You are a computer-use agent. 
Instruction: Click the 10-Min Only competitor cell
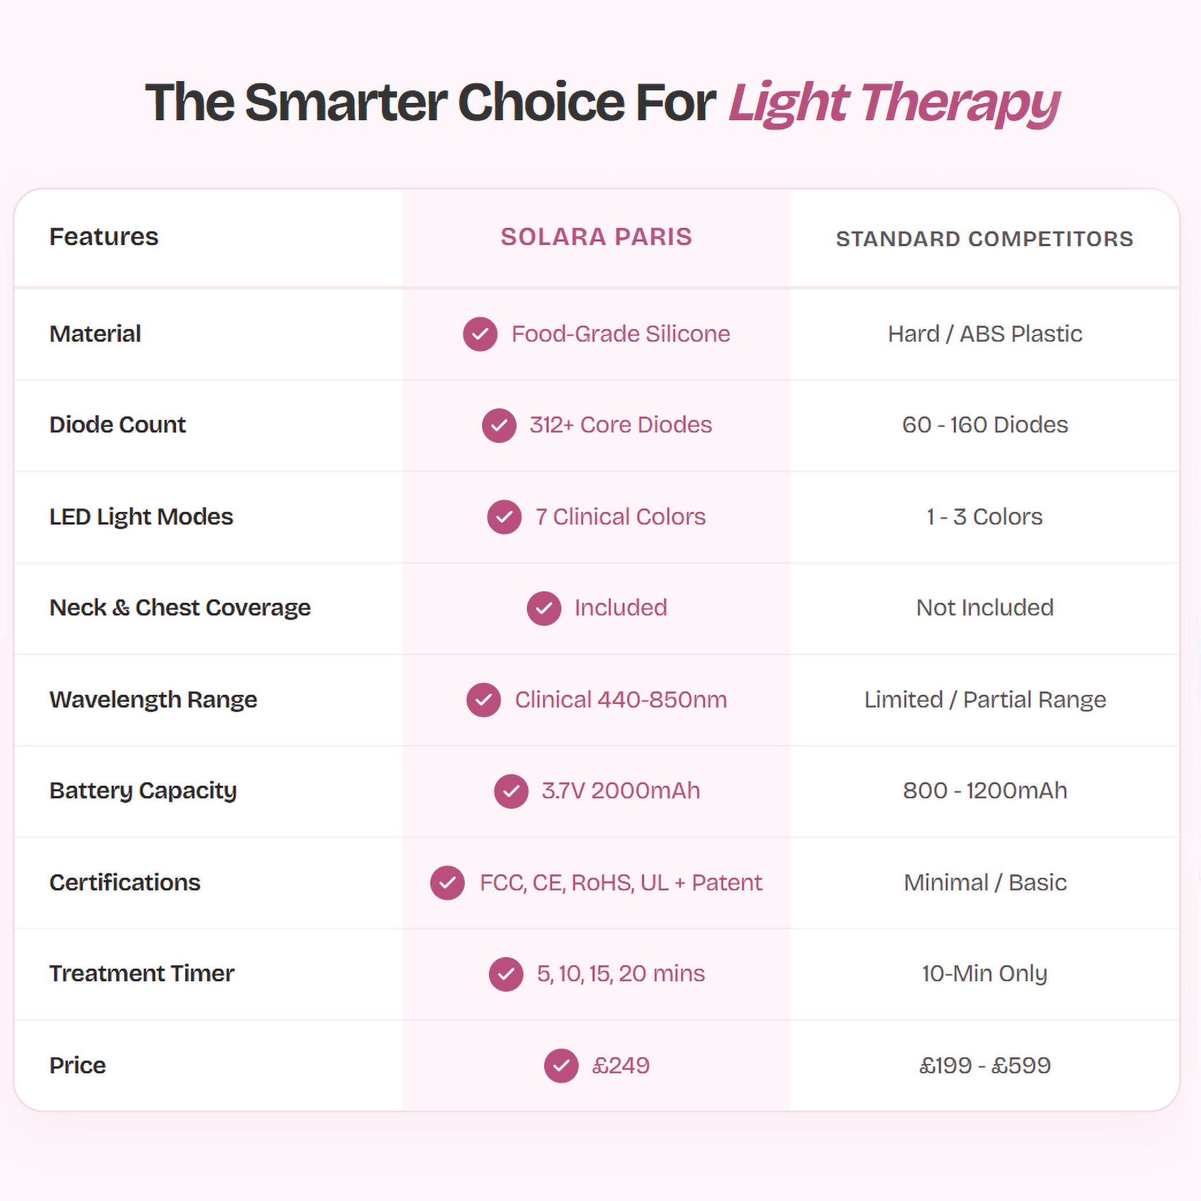click(x=985, y=974)
